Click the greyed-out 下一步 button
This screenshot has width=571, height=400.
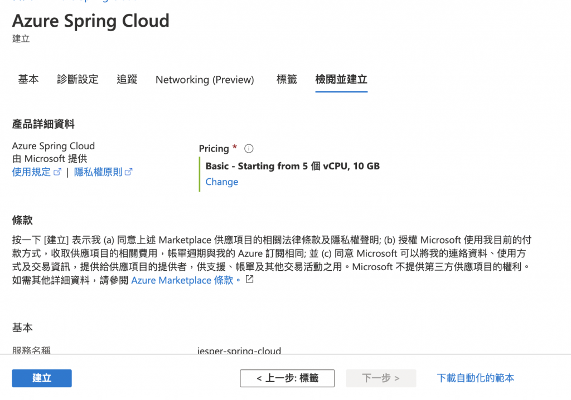click(x=381, y=378)
